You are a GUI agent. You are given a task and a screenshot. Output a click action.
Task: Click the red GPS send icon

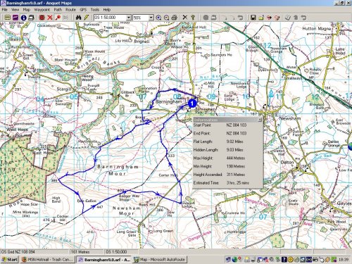pyautogui.click(x=269, y=18)
